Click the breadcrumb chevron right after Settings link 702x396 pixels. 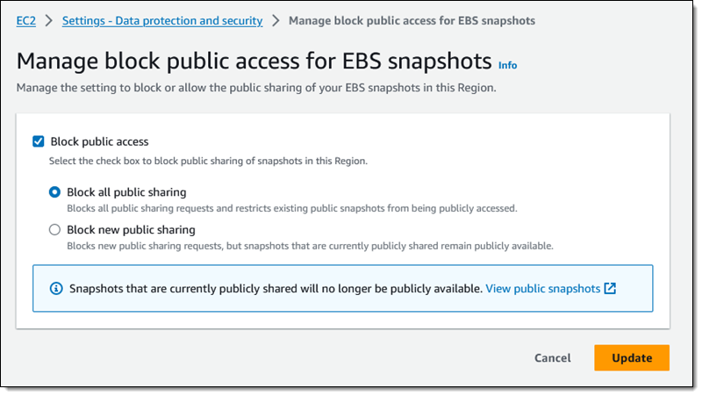(x=276, y=20)
